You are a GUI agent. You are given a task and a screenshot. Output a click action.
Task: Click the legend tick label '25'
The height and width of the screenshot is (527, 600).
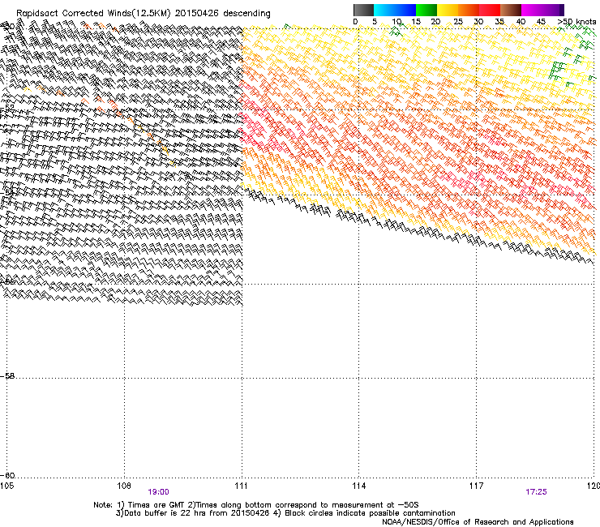click(458, 22)
